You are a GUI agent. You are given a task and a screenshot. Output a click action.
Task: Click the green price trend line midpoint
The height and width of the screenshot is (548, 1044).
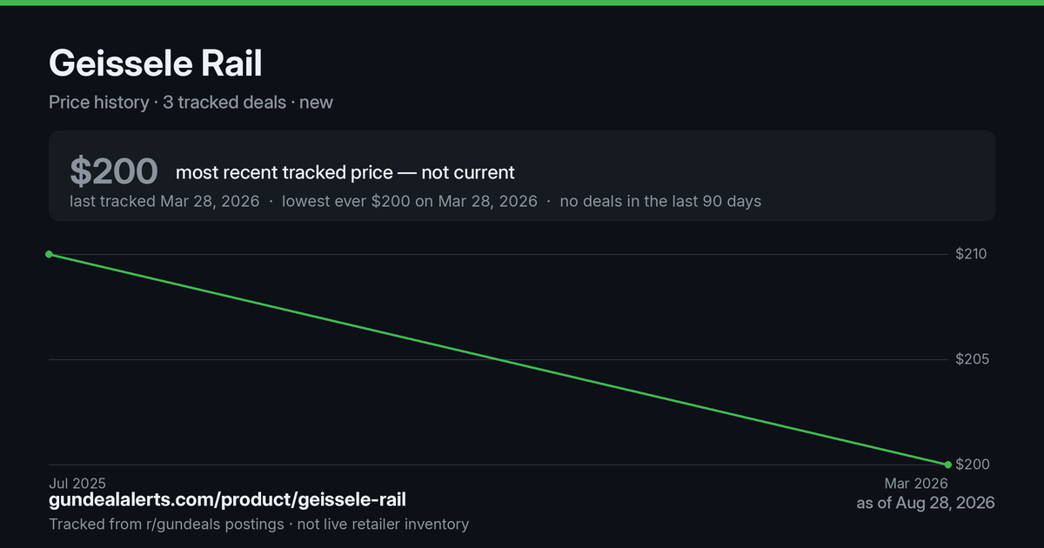click(498, 359)
